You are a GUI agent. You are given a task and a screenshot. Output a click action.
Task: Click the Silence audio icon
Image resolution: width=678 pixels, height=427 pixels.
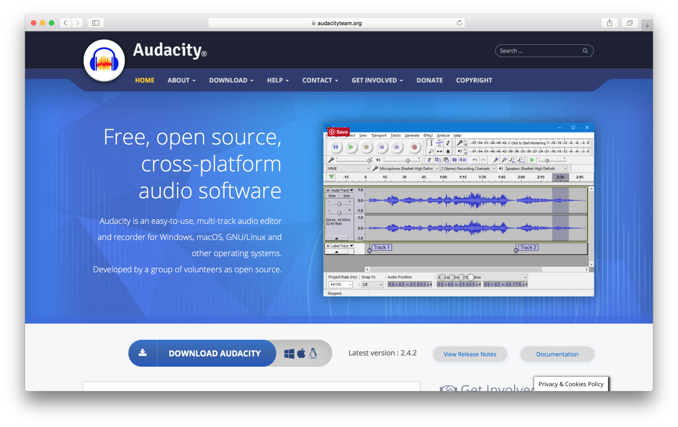click(x=462, y=160)
